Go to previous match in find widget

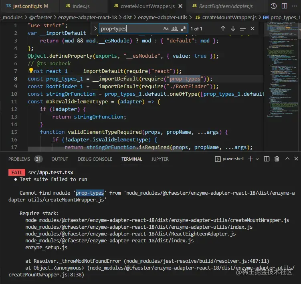click(x=223, y=28)
